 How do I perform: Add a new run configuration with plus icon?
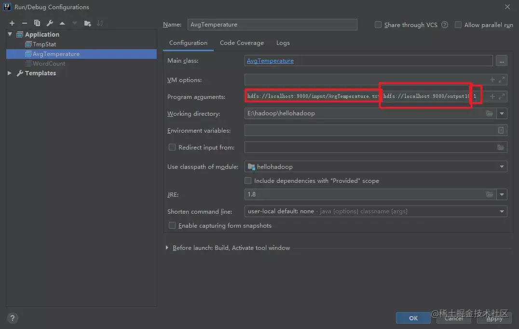(x=12, y=23)
